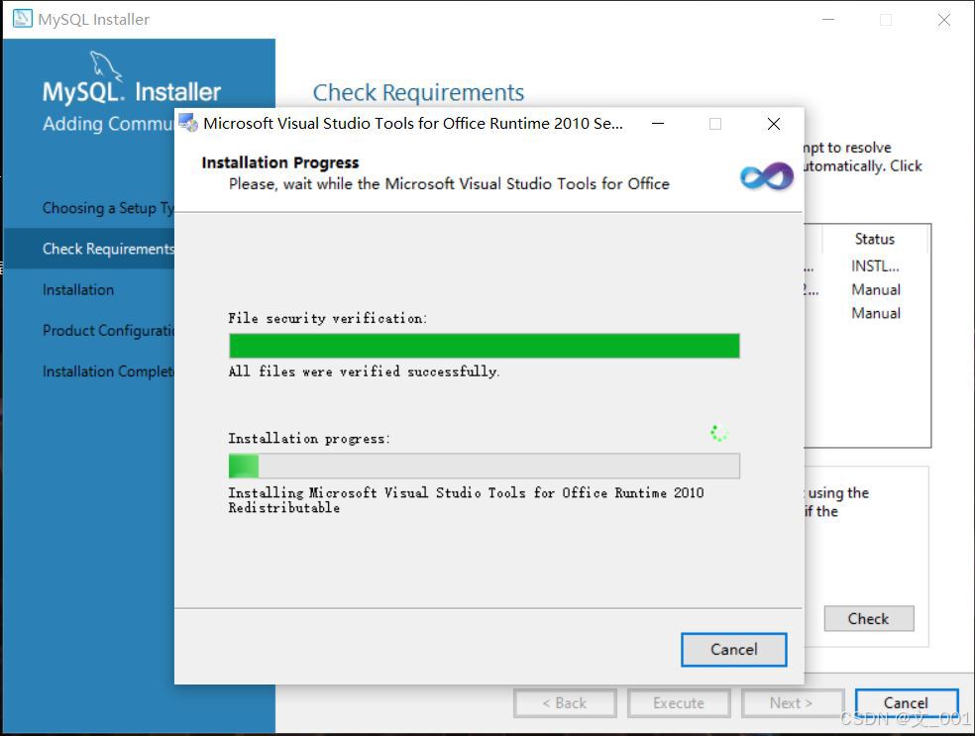The width and height of the screenshot is (975, 736).
Task: Minimize the MySQL Installer window
Action: click(828, 20)
